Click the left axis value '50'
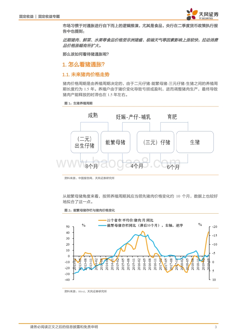 point(68,227)
